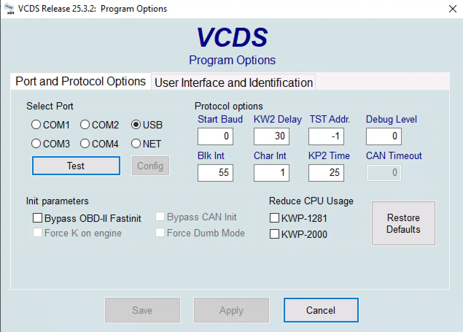
Task: Edit the Debug Level input box
Action: click(384, 136)
